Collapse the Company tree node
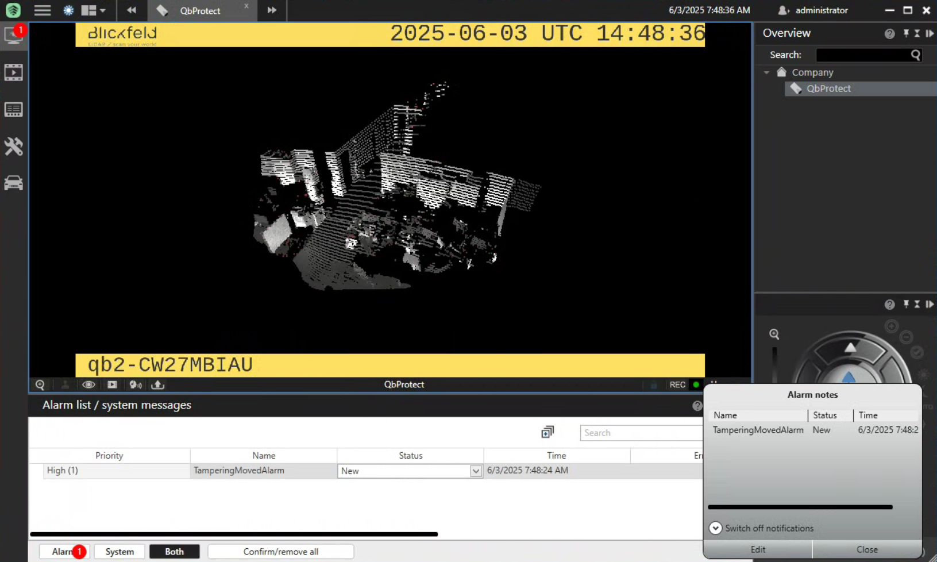The height and width of the screenshot is (562, 937). coord(766,72)
